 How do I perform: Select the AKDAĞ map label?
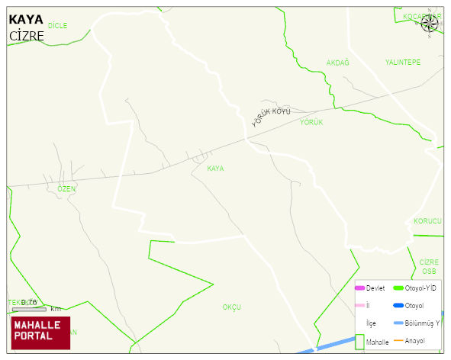point(337,63)
